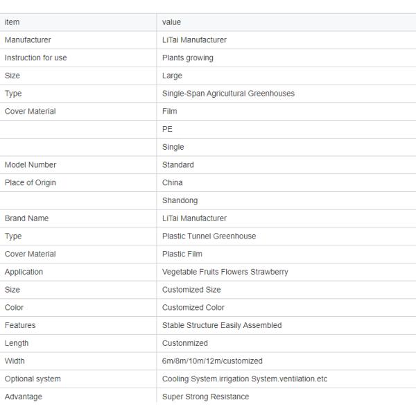Click the "Plastic Tunnel Greenhouse" value
Viewport: 416px width, 416px height.
tap(209, 236)
